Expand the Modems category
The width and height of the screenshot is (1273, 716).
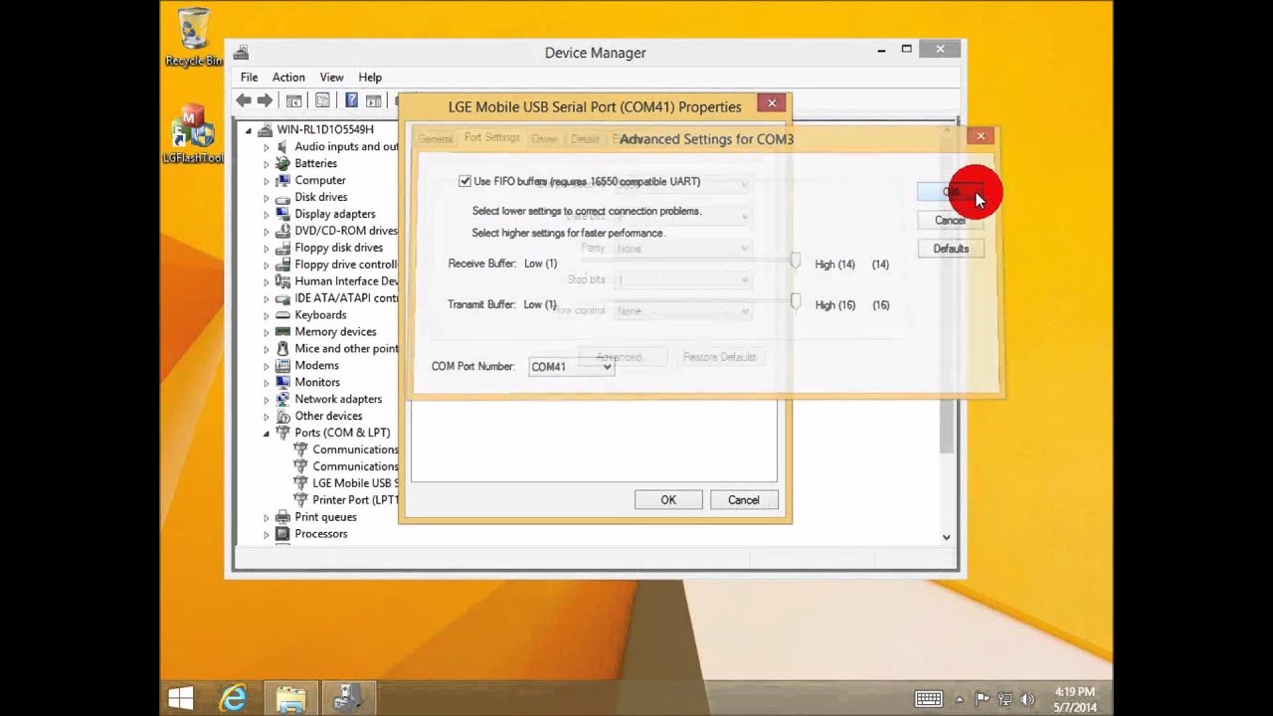point(267,366)
